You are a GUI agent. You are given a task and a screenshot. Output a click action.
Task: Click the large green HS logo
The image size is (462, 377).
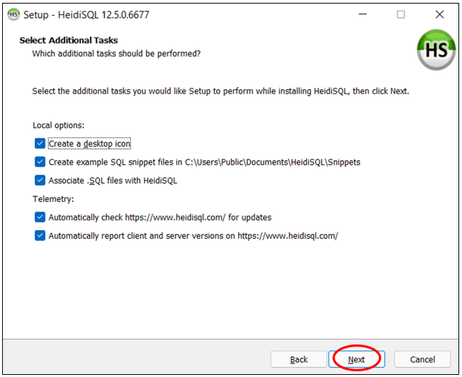point(436,50)
